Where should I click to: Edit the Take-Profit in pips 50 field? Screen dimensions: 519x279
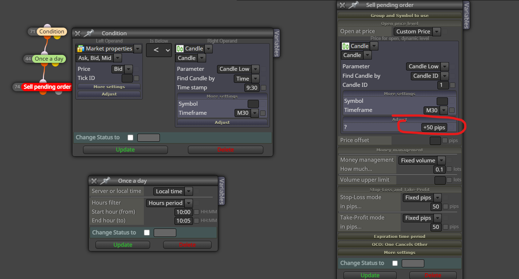(x=436, y=227)
